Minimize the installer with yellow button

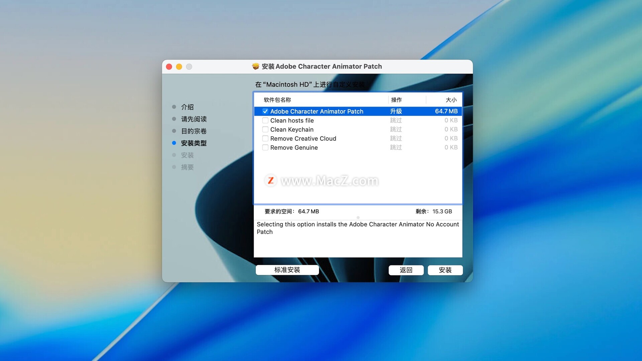[179, 67]
